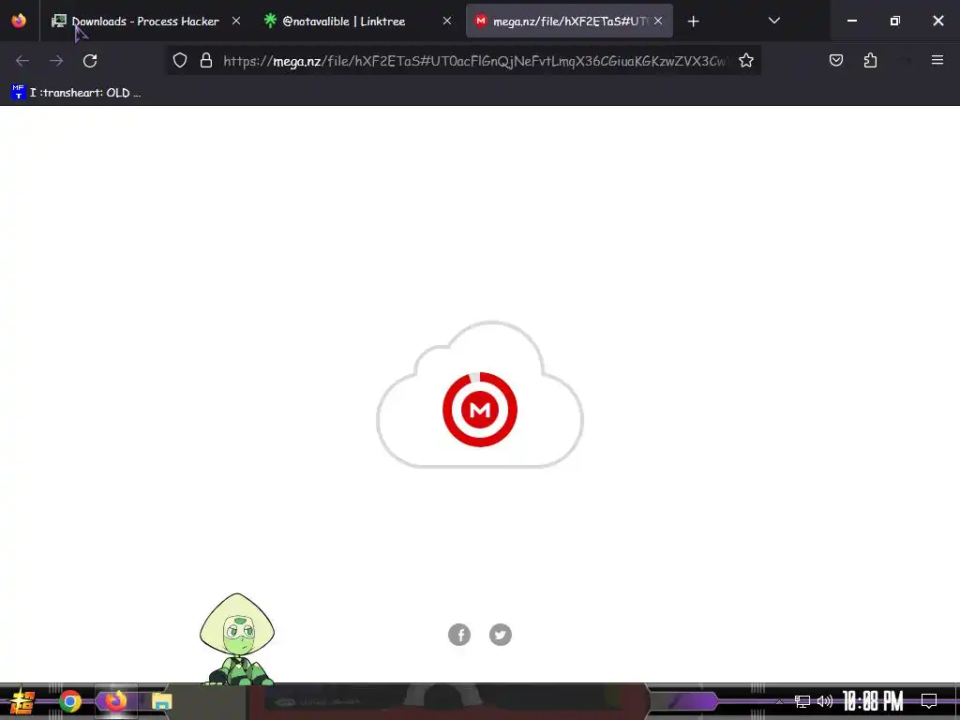Reload the current page
The width and height of the screenshot is (960, 720).
tap(90, 61)
